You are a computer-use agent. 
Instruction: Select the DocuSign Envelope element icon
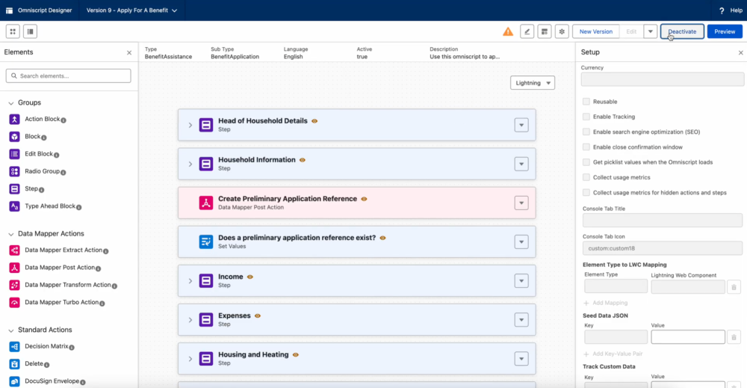pyautogui.click(x=14, y=381)
